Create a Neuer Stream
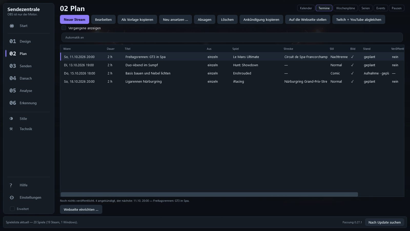This screenshot has width=410, height=231. coord(75,20)
